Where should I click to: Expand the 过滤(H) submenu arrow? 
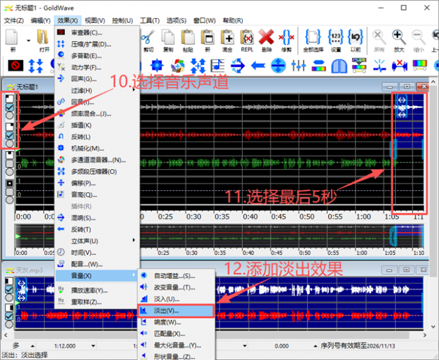pos(134,90)
